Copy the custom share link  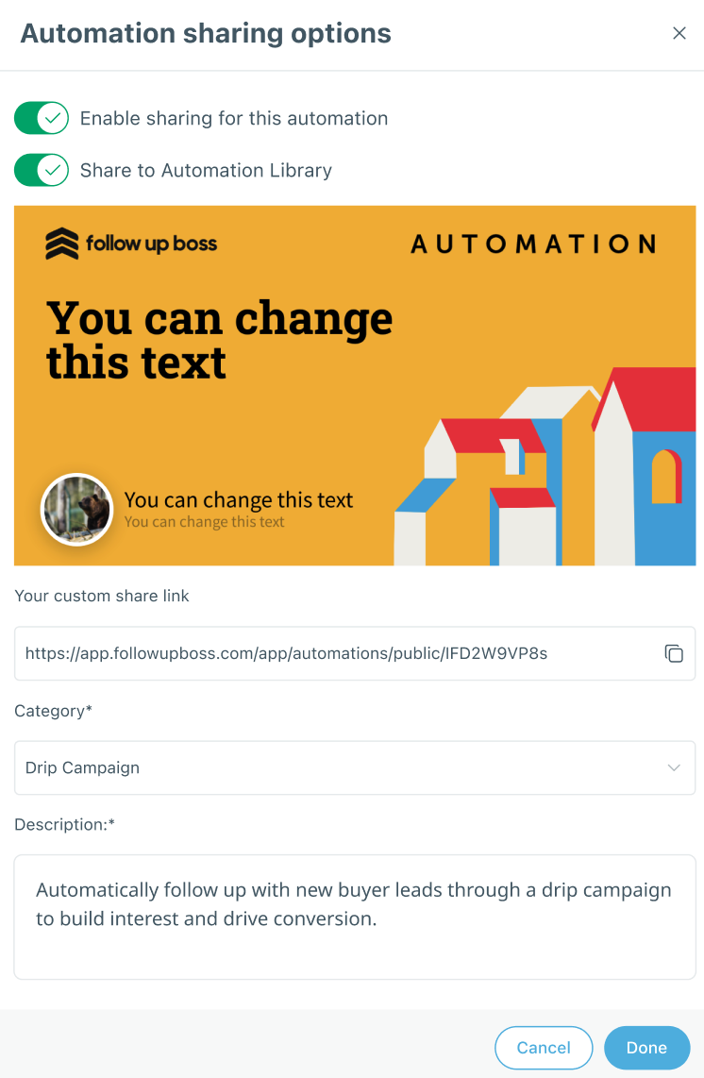pyautogui.click(x=674, y=653)
